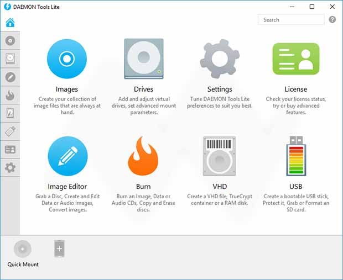This screenshot has width=343, height=280.
Task: Click 'Add and adjust virtual drives' description
Action: [x=144, y=105]
